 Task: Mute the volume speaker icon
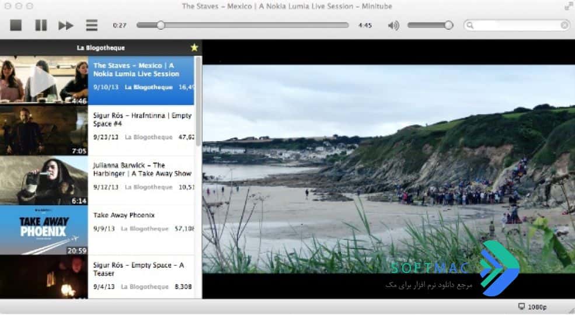pyautogui.click(x=393, y=25)
